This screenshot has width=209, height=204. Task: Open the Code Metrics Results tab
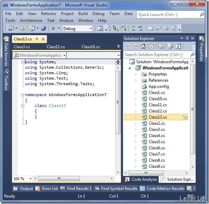(162, 188)
